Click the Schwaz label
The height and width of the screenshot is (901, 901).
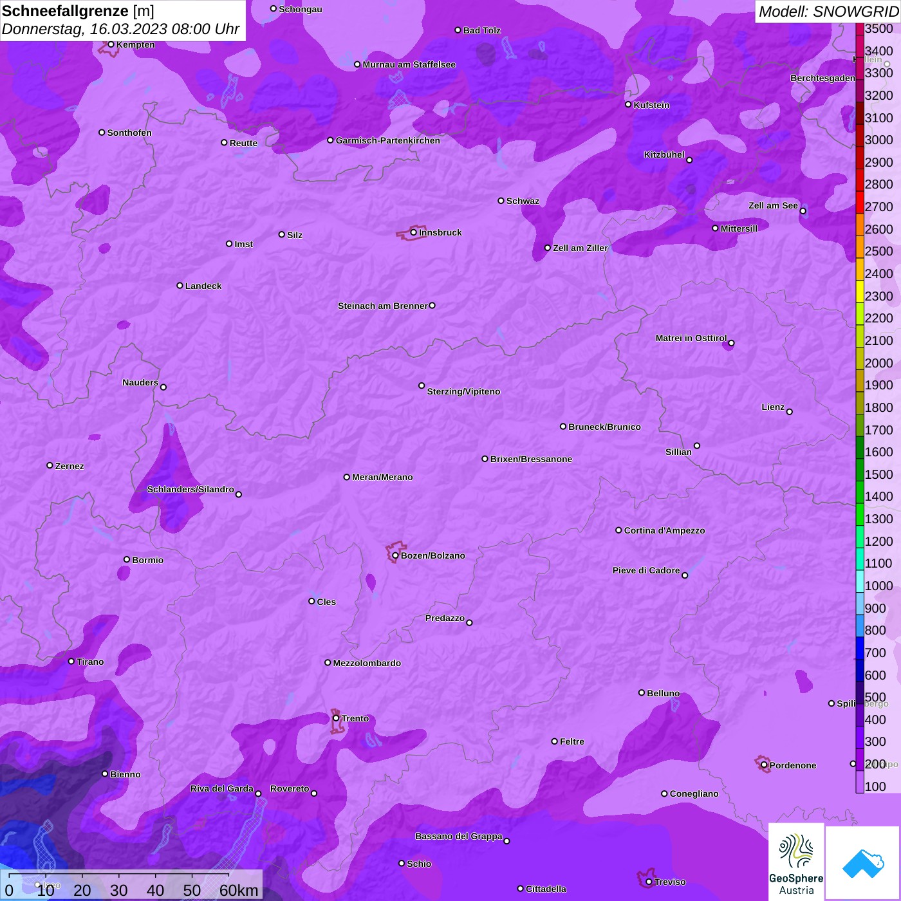(523, 201)
